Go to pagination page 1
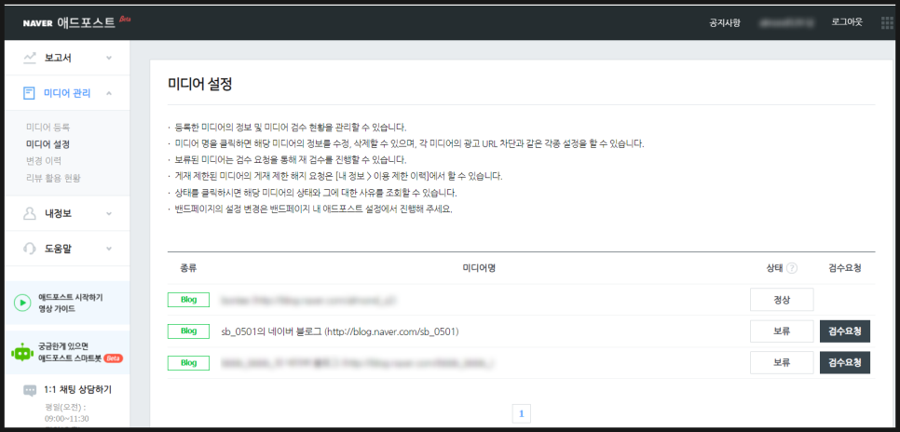 click(x=522, y=413)
